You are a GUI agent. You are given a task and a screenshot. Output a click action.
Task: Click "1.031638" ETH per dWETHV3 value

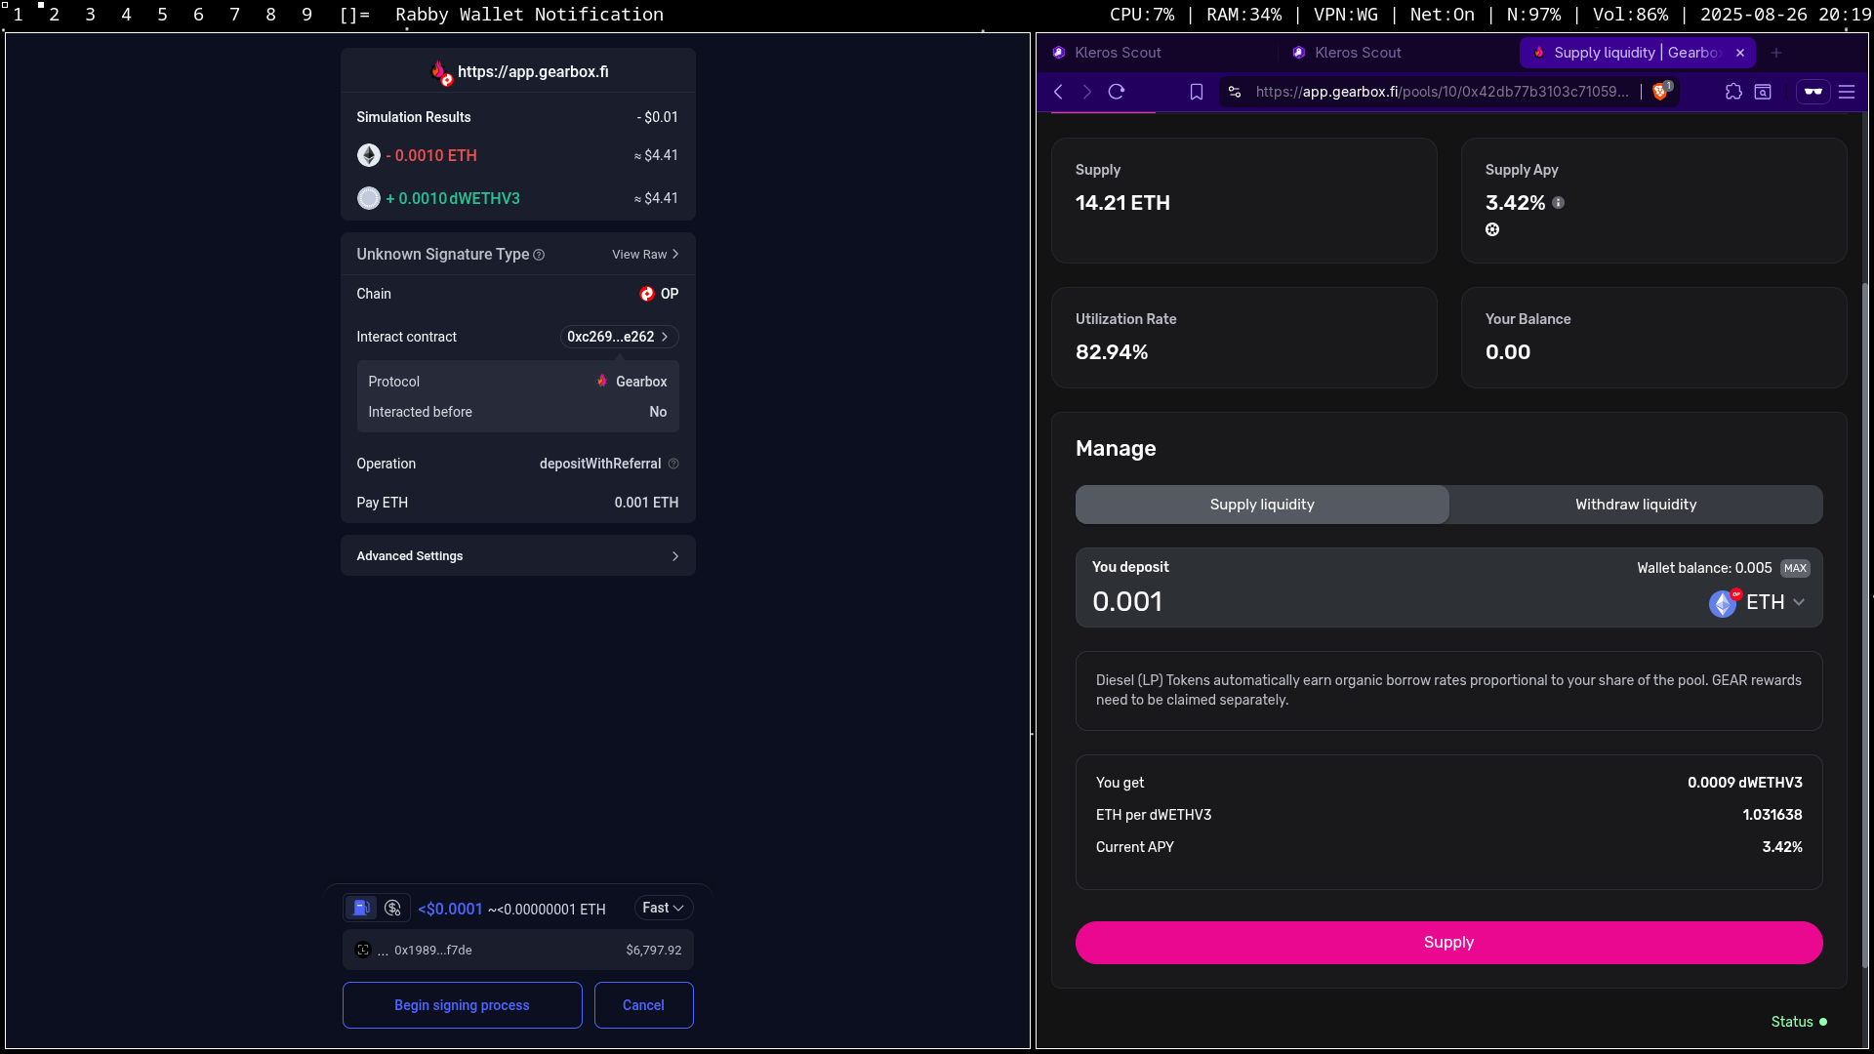click(1772, 815)
